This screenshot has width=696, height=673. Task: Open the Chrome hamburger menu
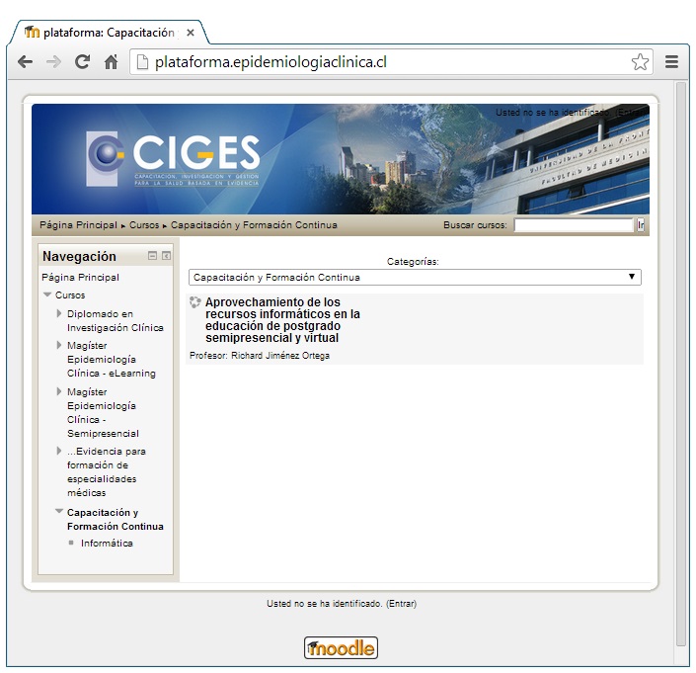[671, 61]
